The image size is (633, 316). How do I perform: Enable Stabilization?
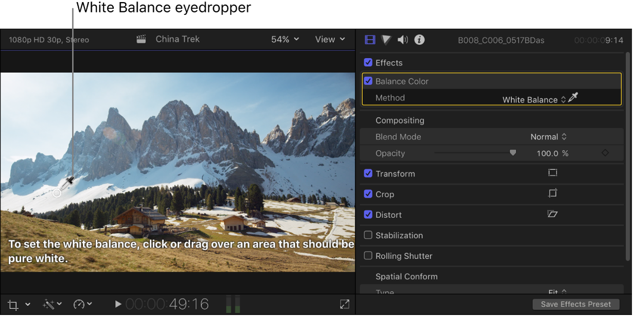pos(368,235)
